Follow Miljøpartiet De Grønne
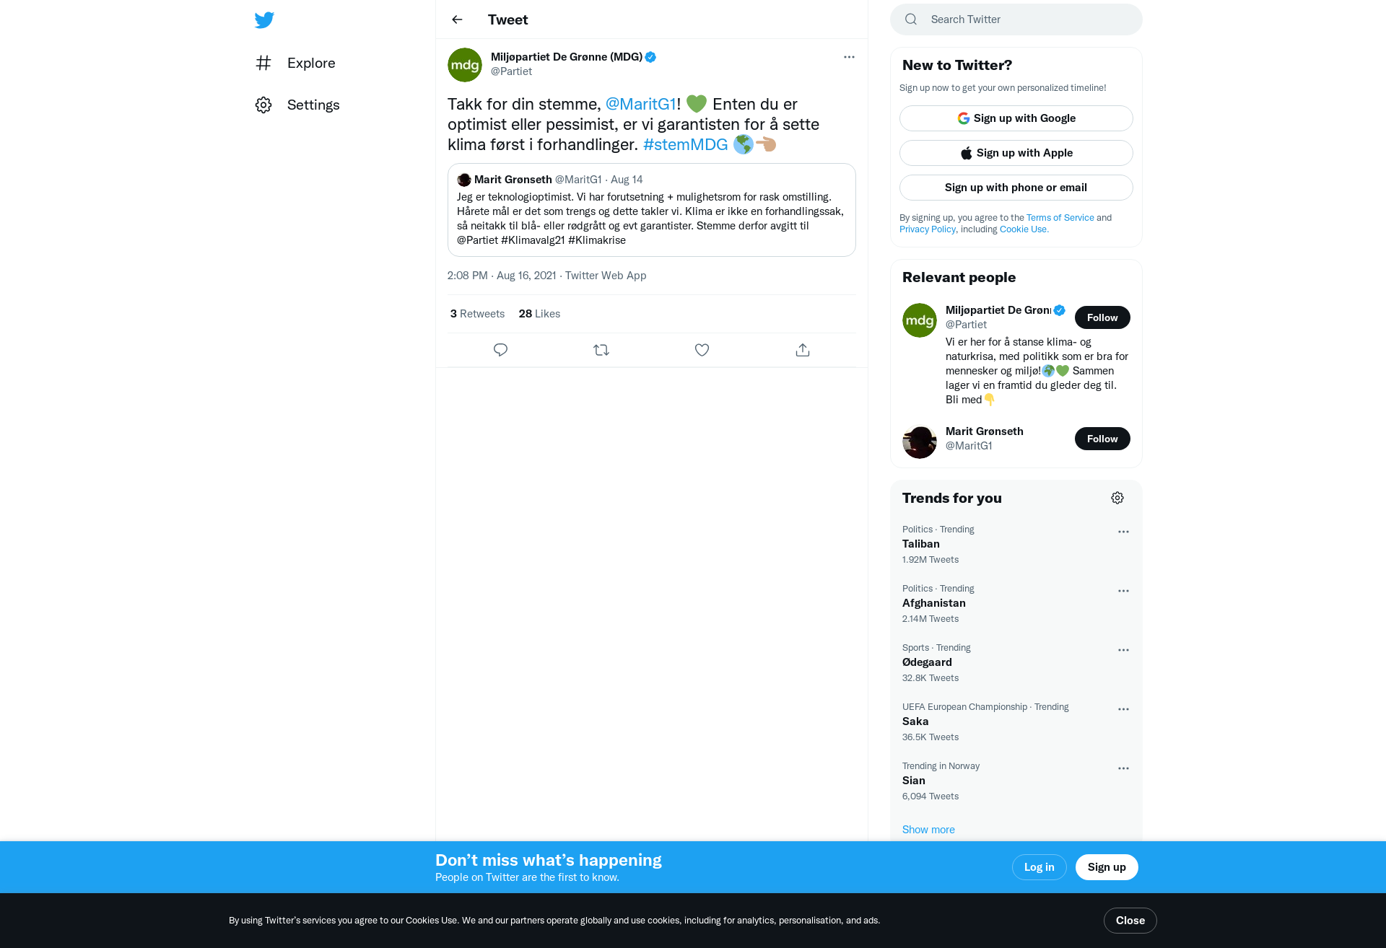This screenshot has height=948, width=1386. pyautogui.click(x=1102, y=317)
